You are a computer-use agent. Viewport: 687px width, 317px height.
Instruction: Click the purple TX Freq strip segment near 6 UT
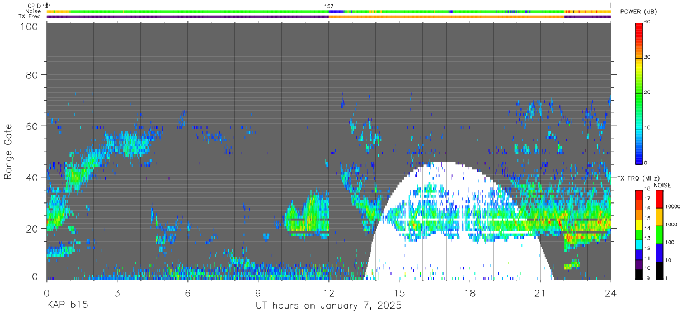[x=187, y=17]
